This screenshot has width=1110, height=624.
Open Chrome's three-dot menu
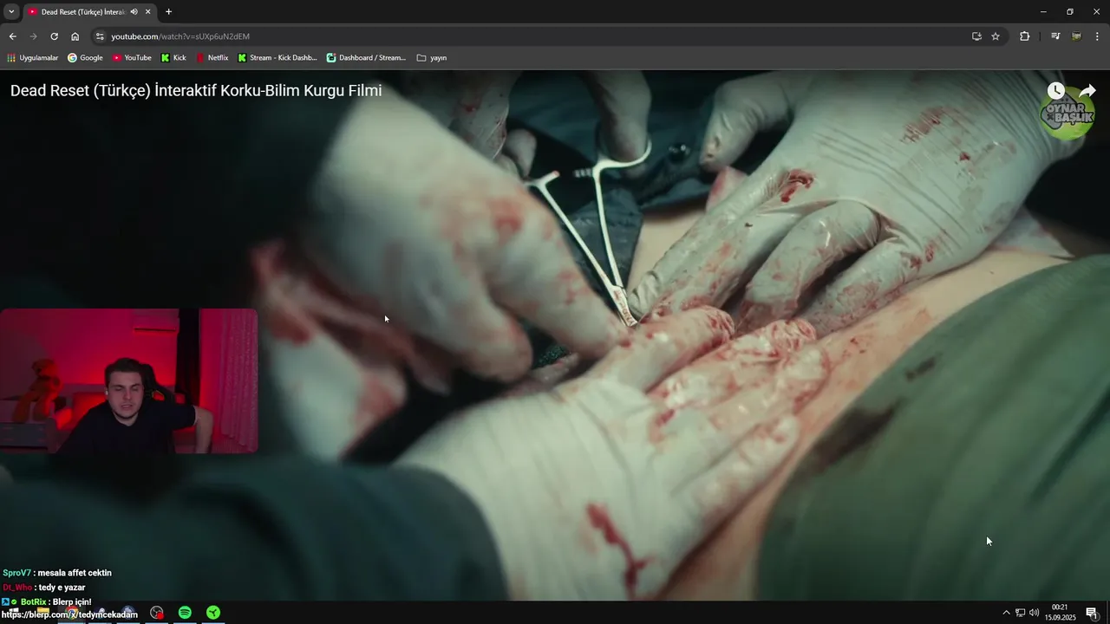[1098, 36]
